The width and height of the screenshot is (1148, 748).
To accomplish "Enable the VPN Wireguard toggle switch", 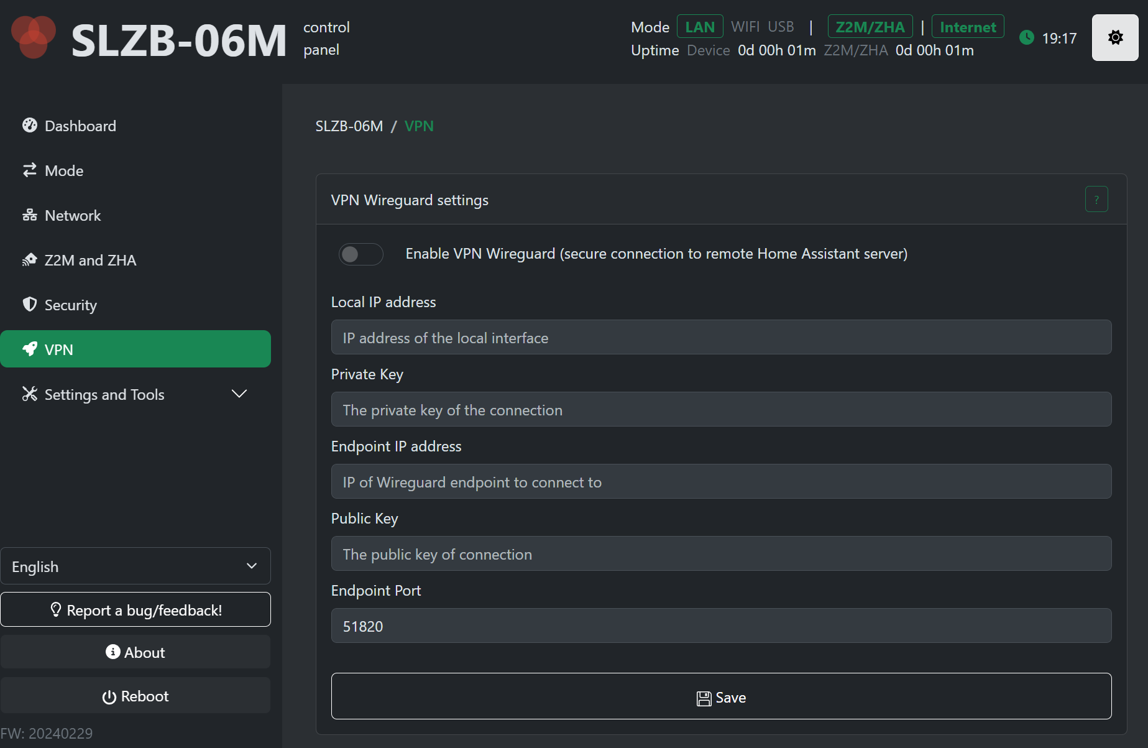I will pos(360,254).
